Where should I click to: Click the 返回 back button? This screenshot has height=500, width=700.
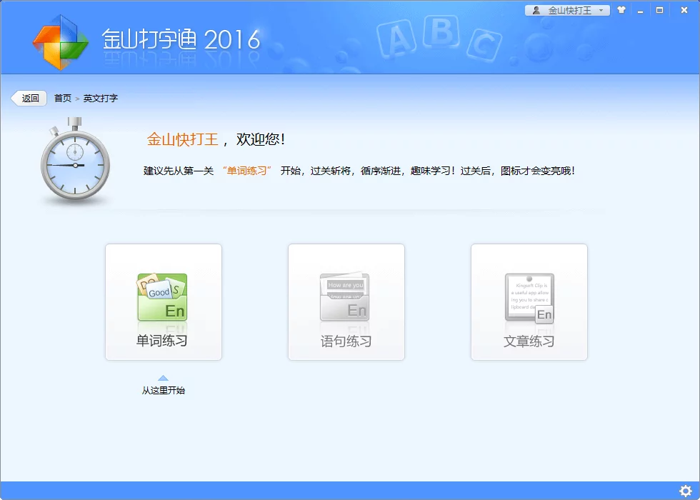29,99
